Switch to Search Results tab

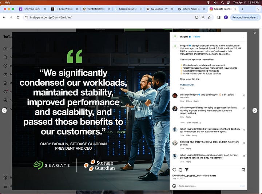[x=128, y=9]
